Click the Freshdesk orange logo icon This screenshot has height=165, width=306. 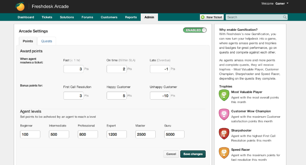(x=20, y=7)
